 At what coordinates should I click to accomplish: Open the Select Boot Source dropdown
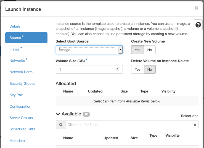pos(89,50)
